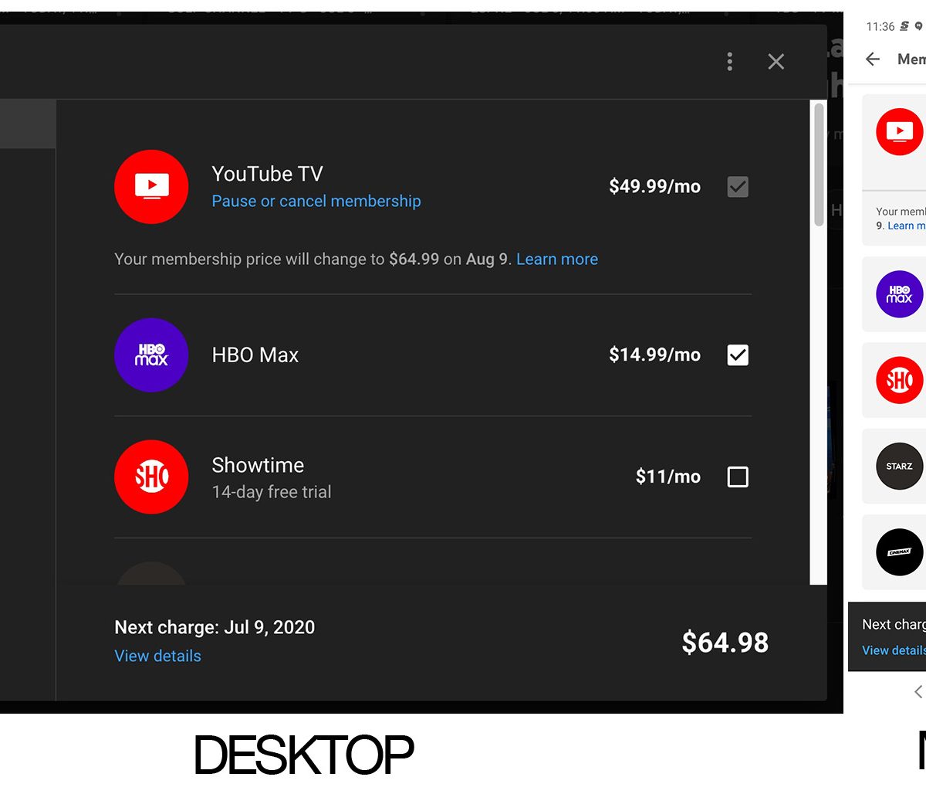Tap the Learn more link in mobile view
The height and width of the screenshot is (811, 926).
pos(906,226)
